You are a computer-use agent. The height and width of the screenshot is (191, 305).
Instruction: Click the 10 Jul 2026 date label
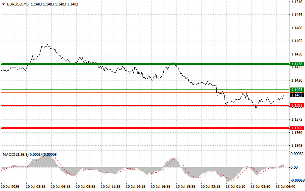pyautogui.click(x=10, y=187)
